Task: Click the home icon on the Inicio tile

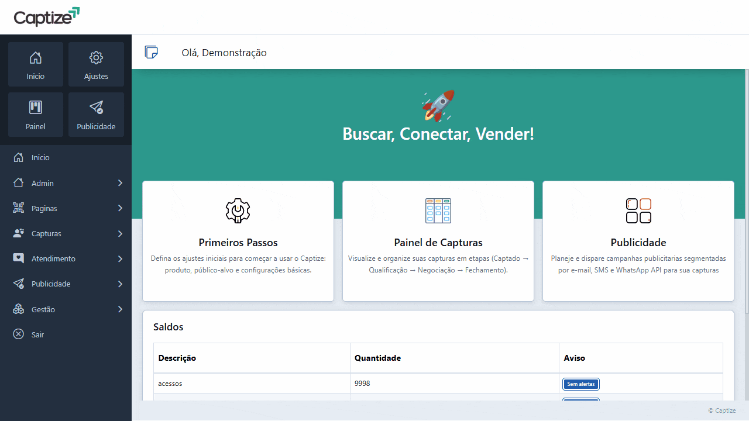Action: 36,57
